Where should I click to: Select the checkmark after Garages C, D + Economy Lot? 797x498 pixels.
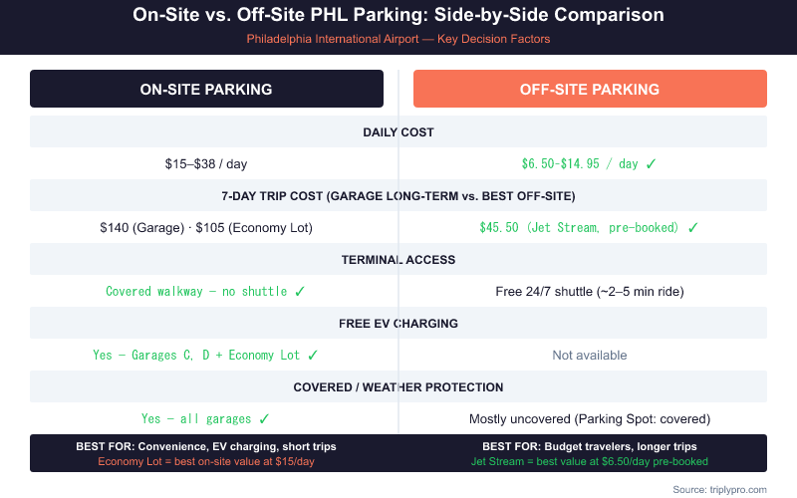[x=313, y=355]
